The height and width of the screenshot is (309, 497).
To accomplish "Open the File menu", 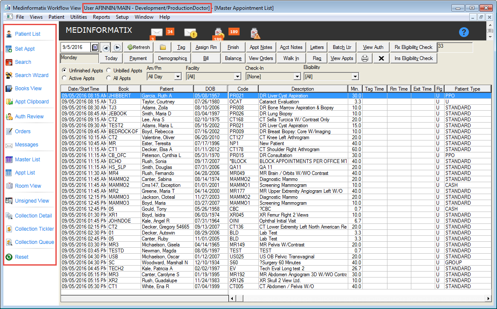I will coord(20,17).
